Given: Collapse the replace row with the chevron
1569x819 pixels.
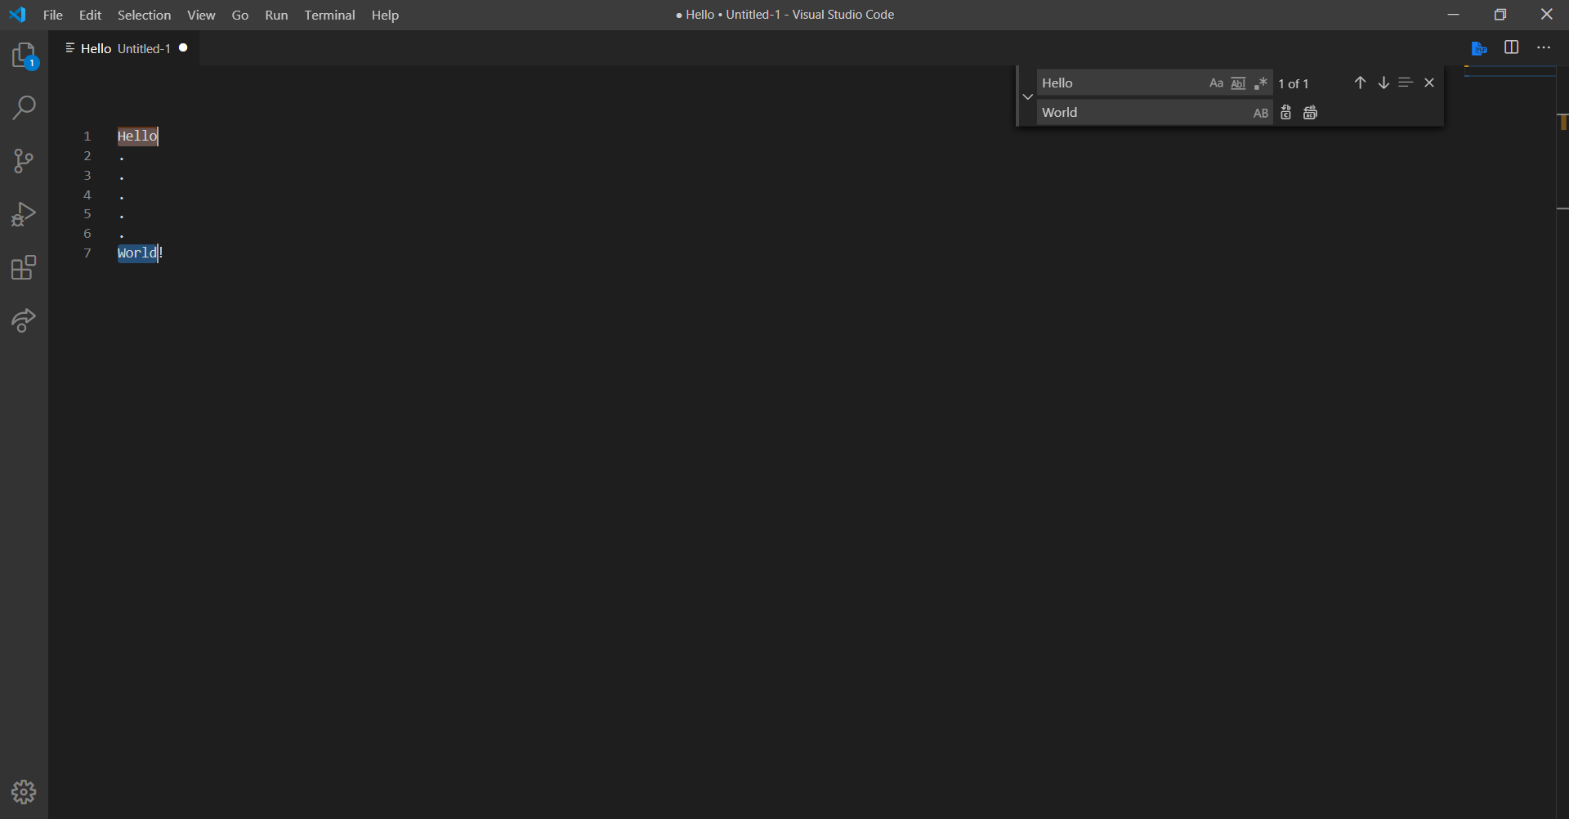Looking at the screenshot, I should pos(1027,96).
